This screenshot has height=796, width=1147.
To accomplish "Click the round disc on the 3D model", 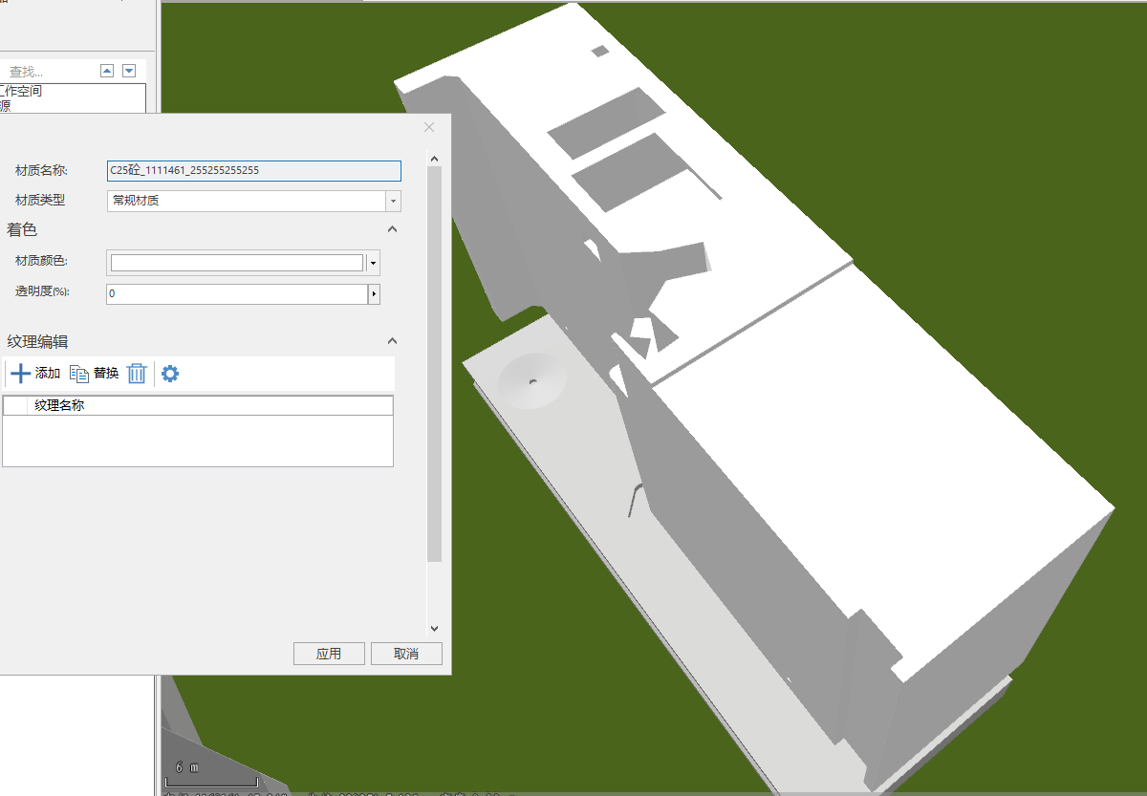I will (532, 382).
